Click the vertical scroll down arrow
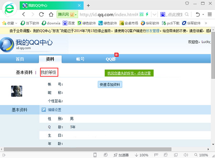 213,144
